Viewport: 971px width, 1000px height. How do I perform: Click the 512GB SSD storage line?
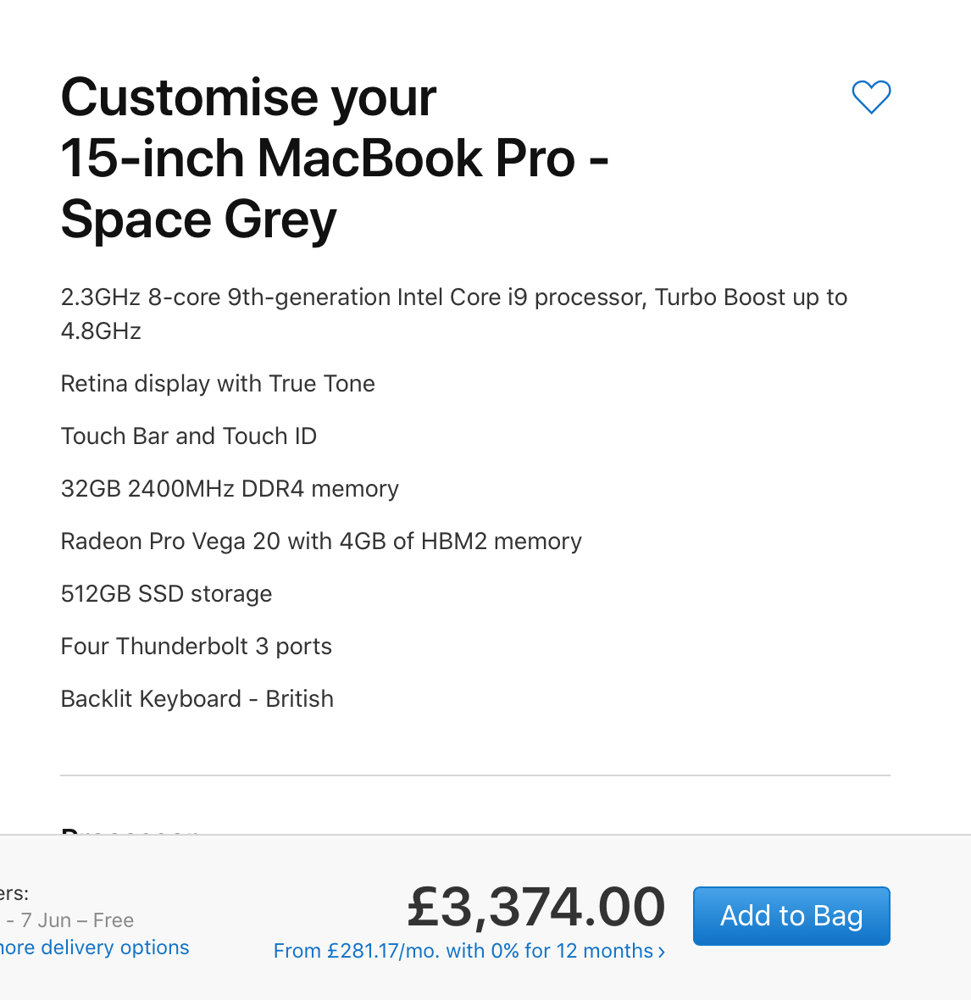point(166,594)
